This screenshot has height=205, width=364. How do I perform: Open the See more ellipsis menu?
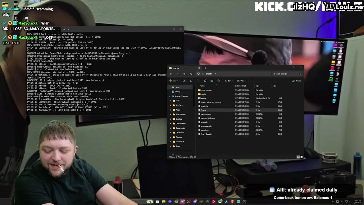252,81
